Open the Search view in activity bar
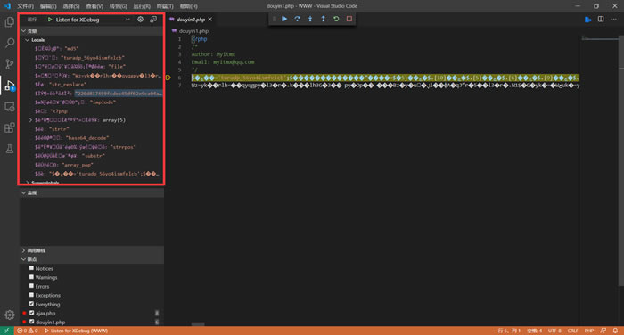This screenshot has width=624, height=335. click(x=10, y=43)
